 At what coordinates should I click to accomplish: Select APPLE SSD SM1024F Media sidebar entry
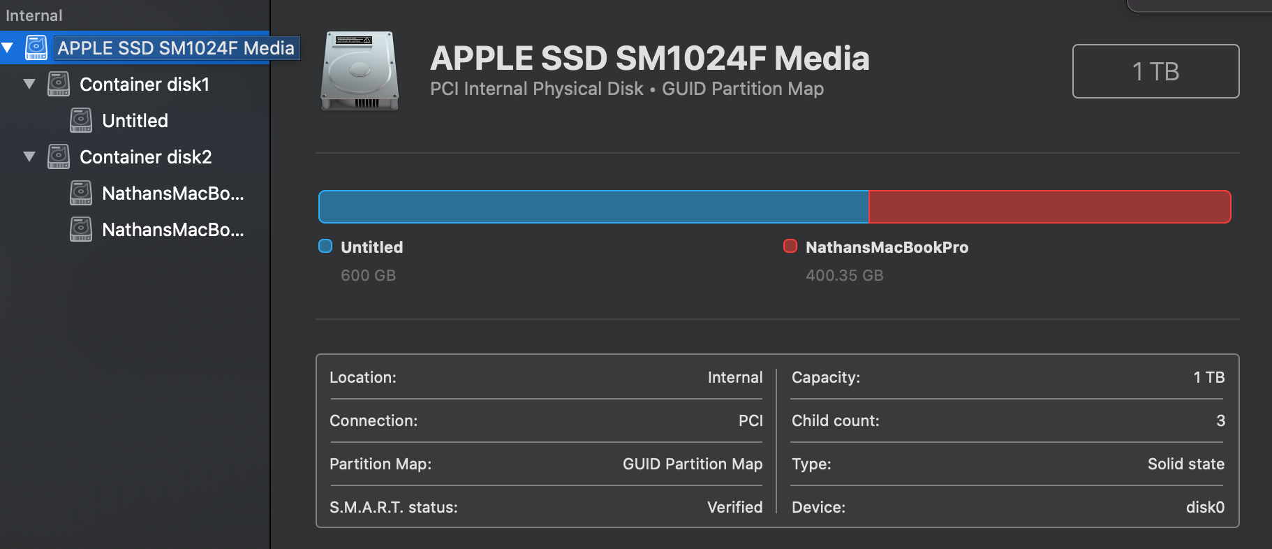click(x=176, y=48)
